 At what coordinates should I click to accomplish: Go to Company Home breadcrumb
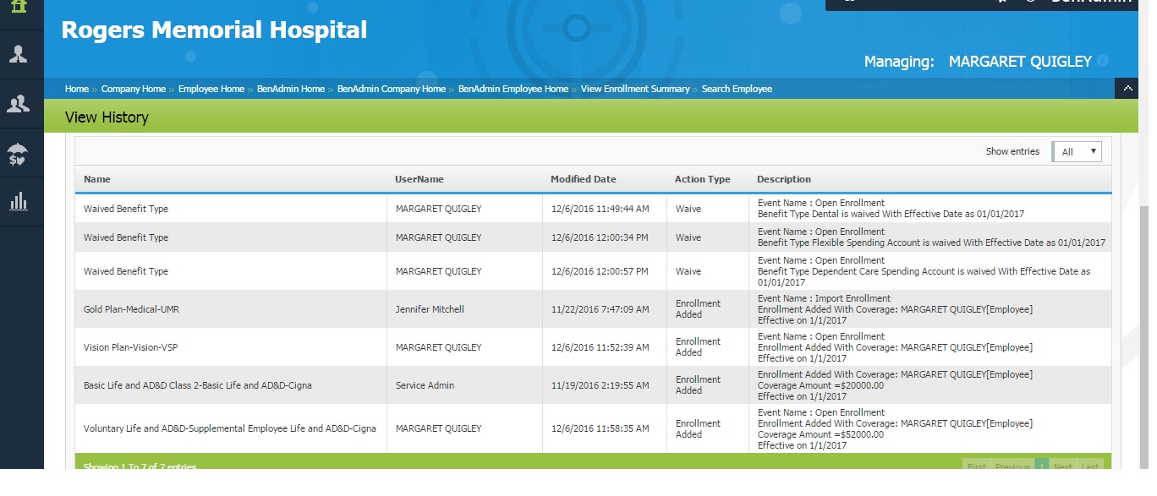[134, 89]
